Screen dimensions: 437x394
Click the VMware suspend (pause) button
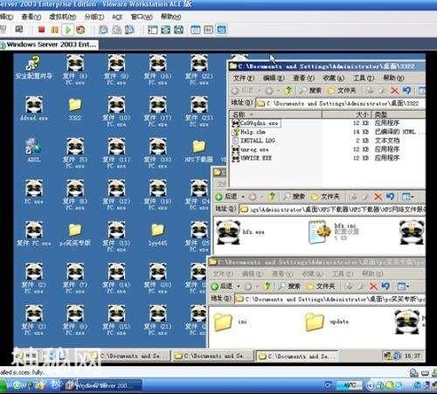(x=55, y=30)
